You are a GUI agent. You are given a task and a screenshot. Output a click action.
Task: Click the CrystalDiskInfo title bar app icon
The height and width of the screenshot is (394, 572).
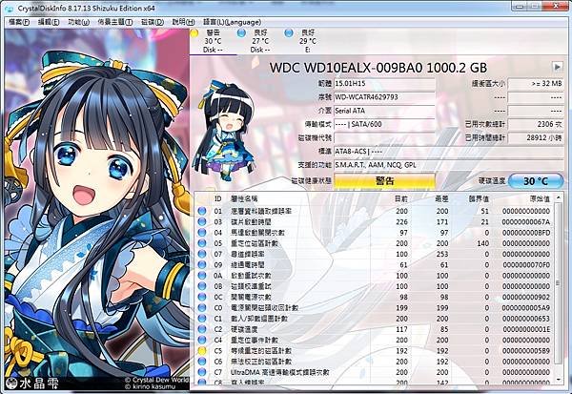coord(9,8)
